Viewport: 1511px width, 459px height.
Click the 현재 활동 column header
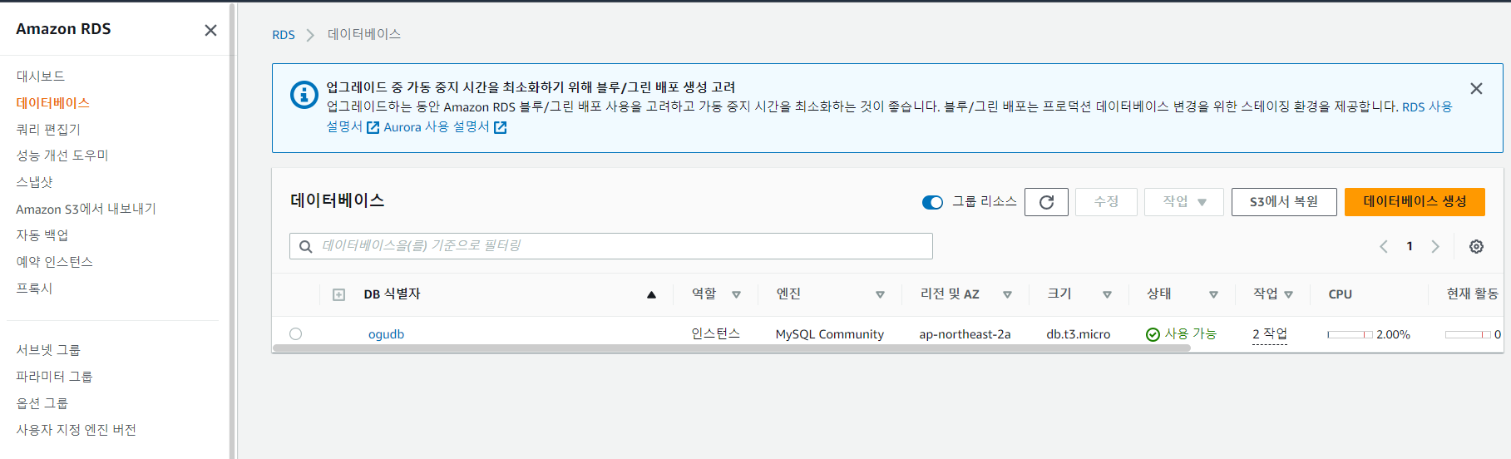1473,294
